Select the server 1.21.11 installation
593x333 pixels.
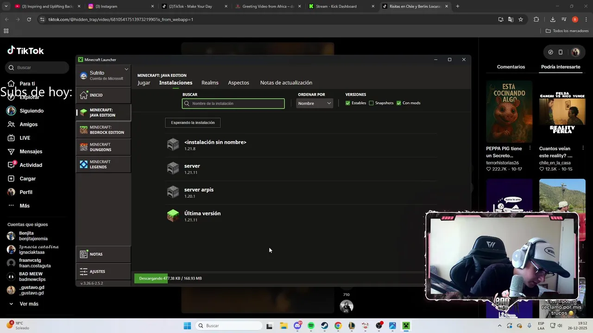click(x=301, y=169)
